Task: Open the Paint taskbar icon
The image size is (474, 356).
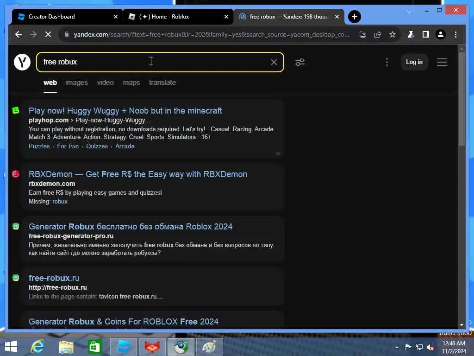Action: pos(209,347)
